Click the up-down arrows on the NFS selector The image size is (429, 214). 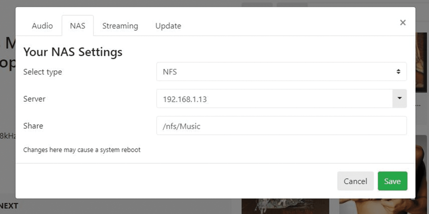(x=398, y=72)
